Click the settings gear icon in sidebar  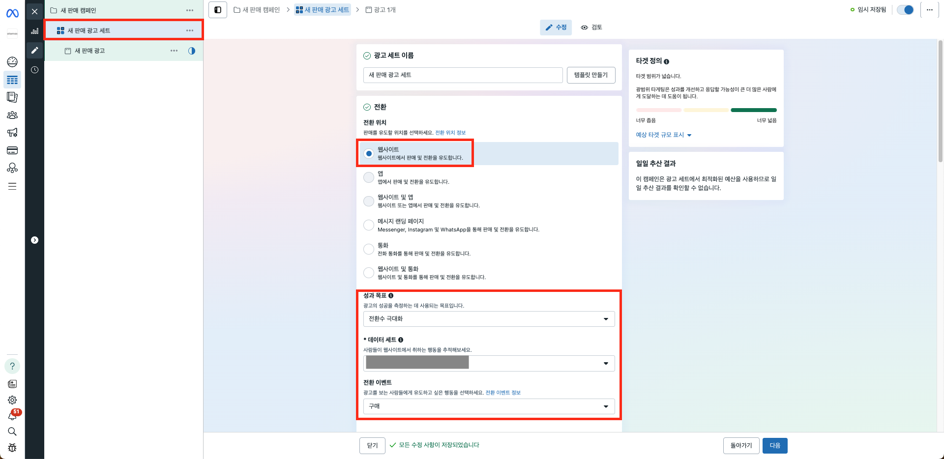[12, 400]
